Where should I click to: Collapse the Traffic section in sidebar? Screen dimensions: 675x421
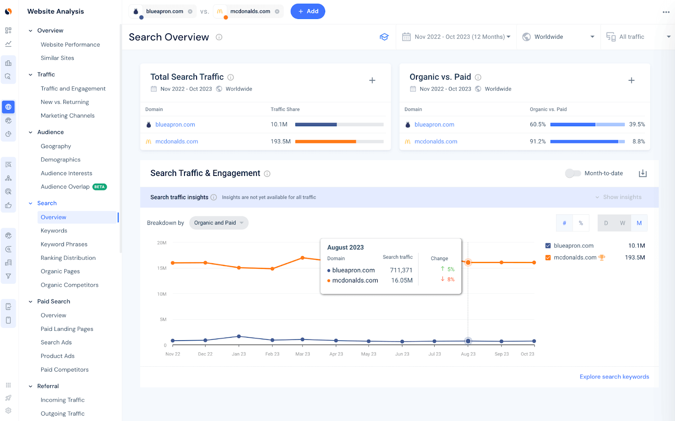coord(30,75)
